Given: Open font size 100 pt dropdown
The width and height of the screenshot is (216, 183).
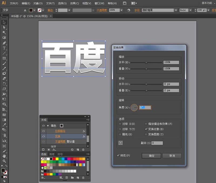Looking at the screenshot, I should (x=208, y=10).
